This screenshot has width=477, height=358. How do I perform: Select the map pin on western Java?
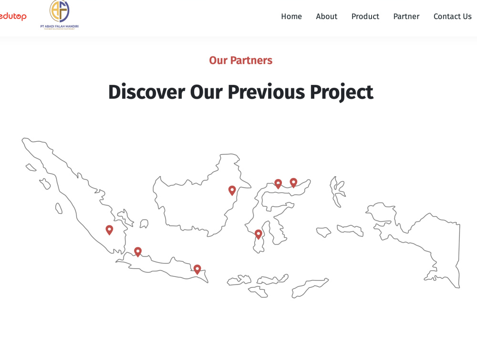point(138,252)
